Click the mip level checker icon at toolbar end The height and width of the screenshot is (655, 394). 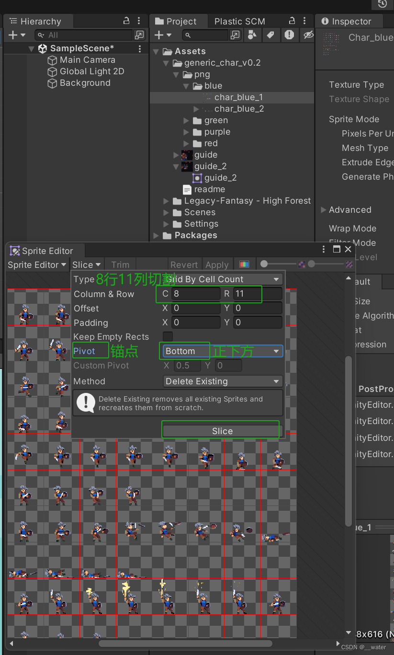pos(349,264)
